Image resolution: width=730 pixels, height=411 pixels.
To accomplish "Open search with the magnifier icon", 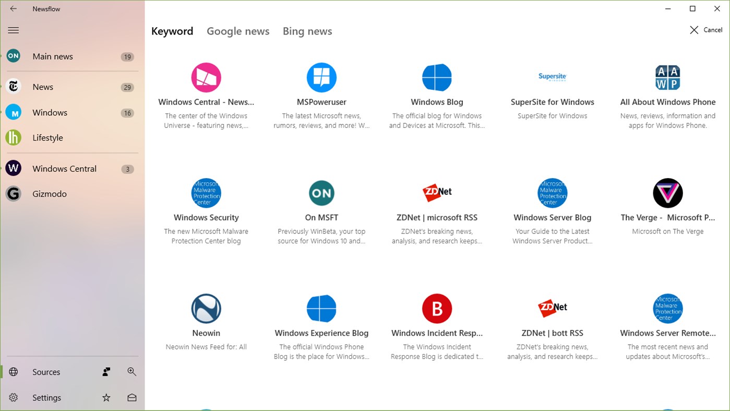I will tap(131, 371).
